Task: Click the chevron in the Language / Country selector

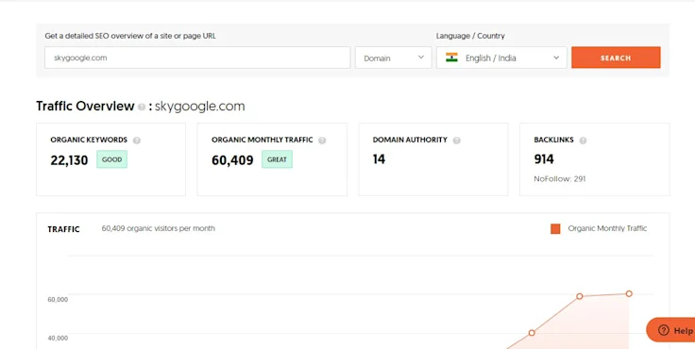Action: coord(556,58)
